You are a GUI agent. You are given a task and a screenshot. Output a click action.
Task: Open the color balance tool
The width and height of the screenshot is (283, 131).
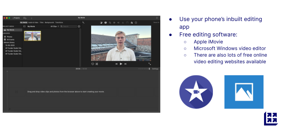[x=101, y=23]
